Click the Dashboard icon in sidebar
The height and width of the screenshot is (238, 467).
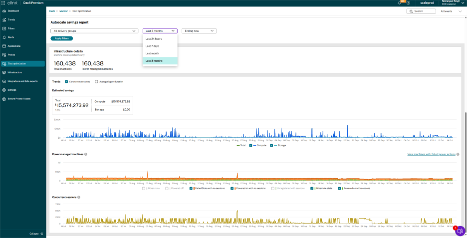pyautogui.click(x=4, y=10)
